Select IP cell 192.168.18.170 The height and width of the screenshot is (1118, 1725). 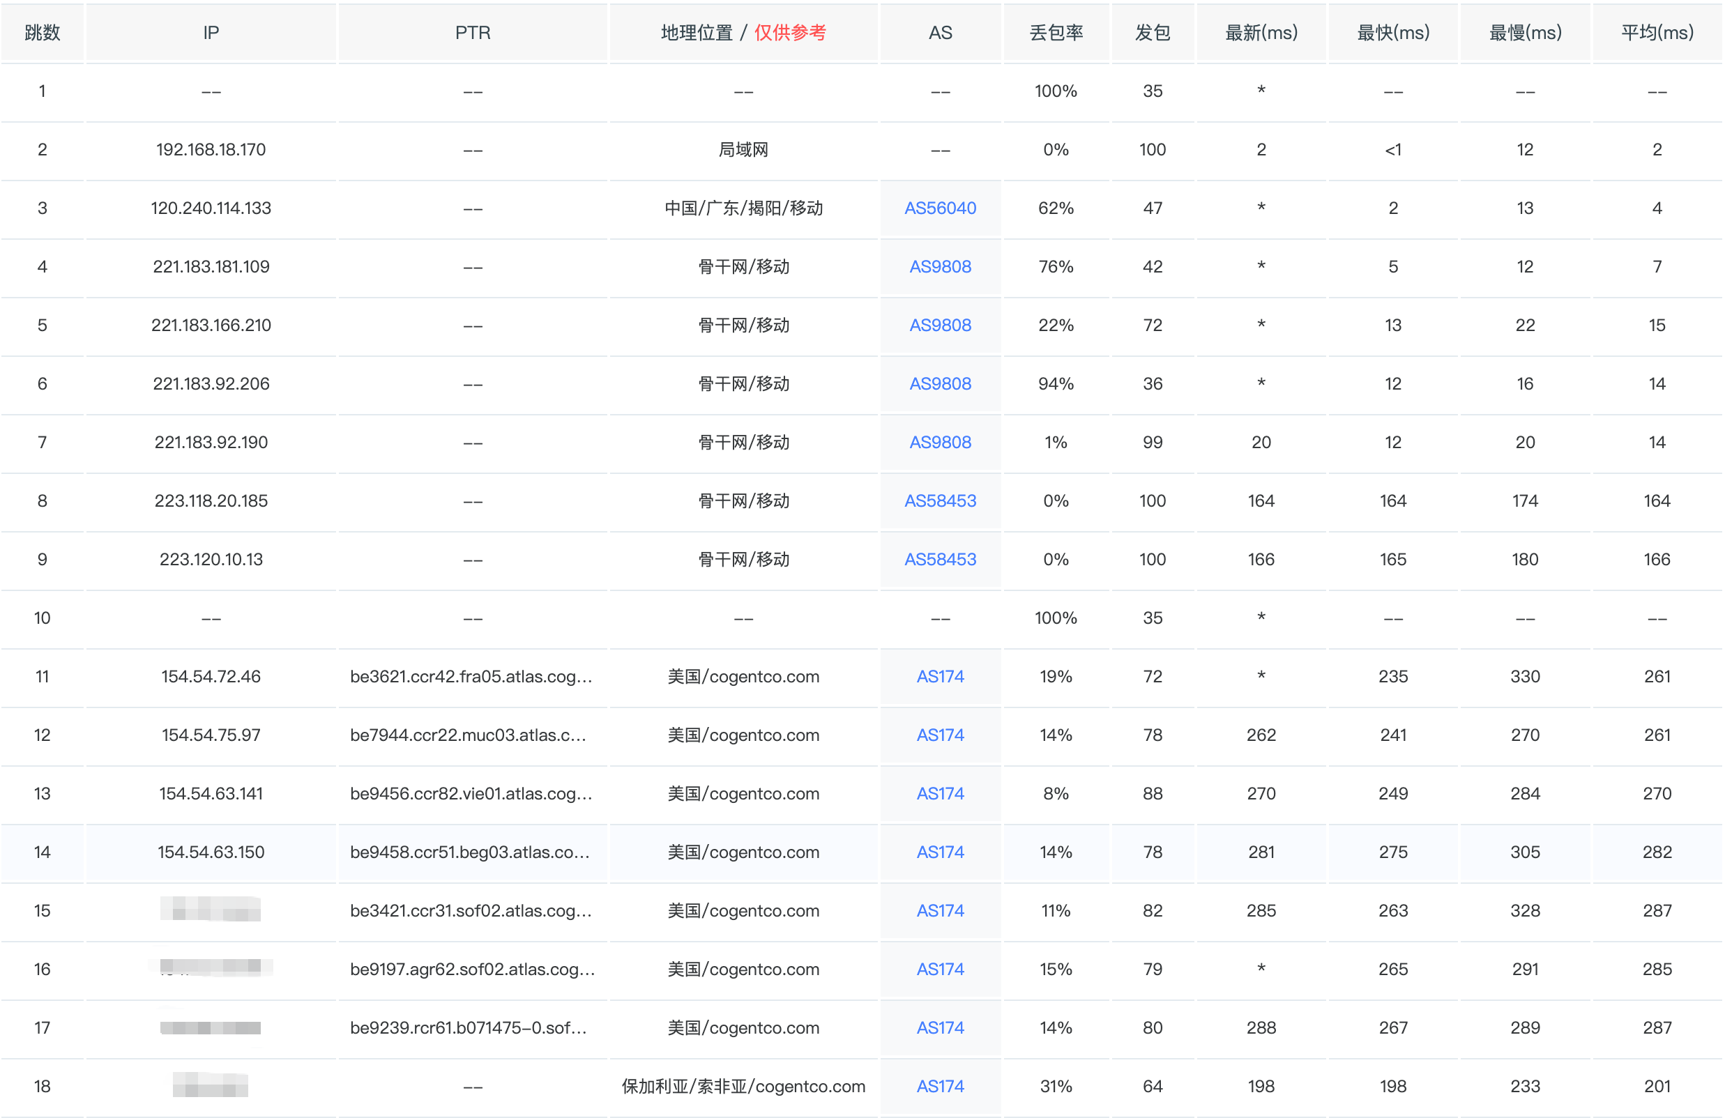click(x=211, y=150)
